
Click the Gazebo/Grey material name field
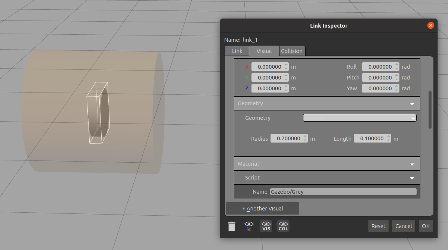[x=343, y=192]
